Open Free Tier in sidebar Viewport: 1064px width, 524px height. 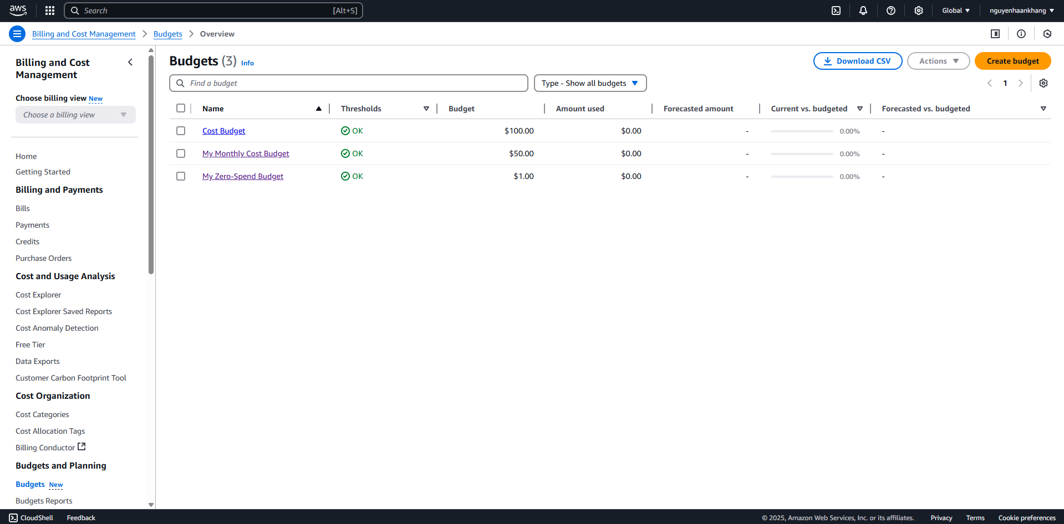tap(30, 345)
